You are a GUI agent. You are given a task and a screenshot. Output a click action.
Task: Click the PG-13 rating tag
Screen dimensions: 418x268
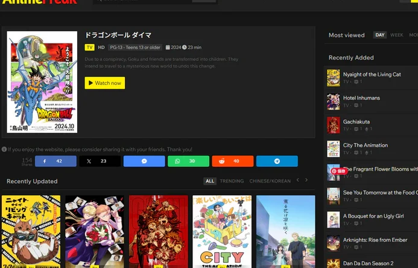click(135, 48)
